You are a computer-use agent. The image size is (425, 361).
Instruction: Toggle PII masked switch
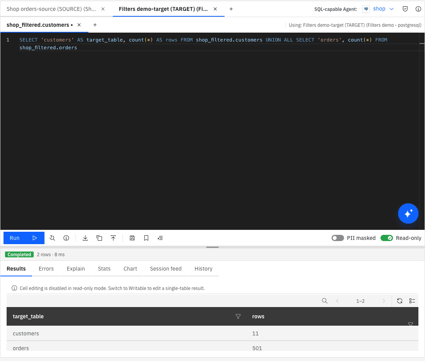pyautogui.click(x=338, y=238)
